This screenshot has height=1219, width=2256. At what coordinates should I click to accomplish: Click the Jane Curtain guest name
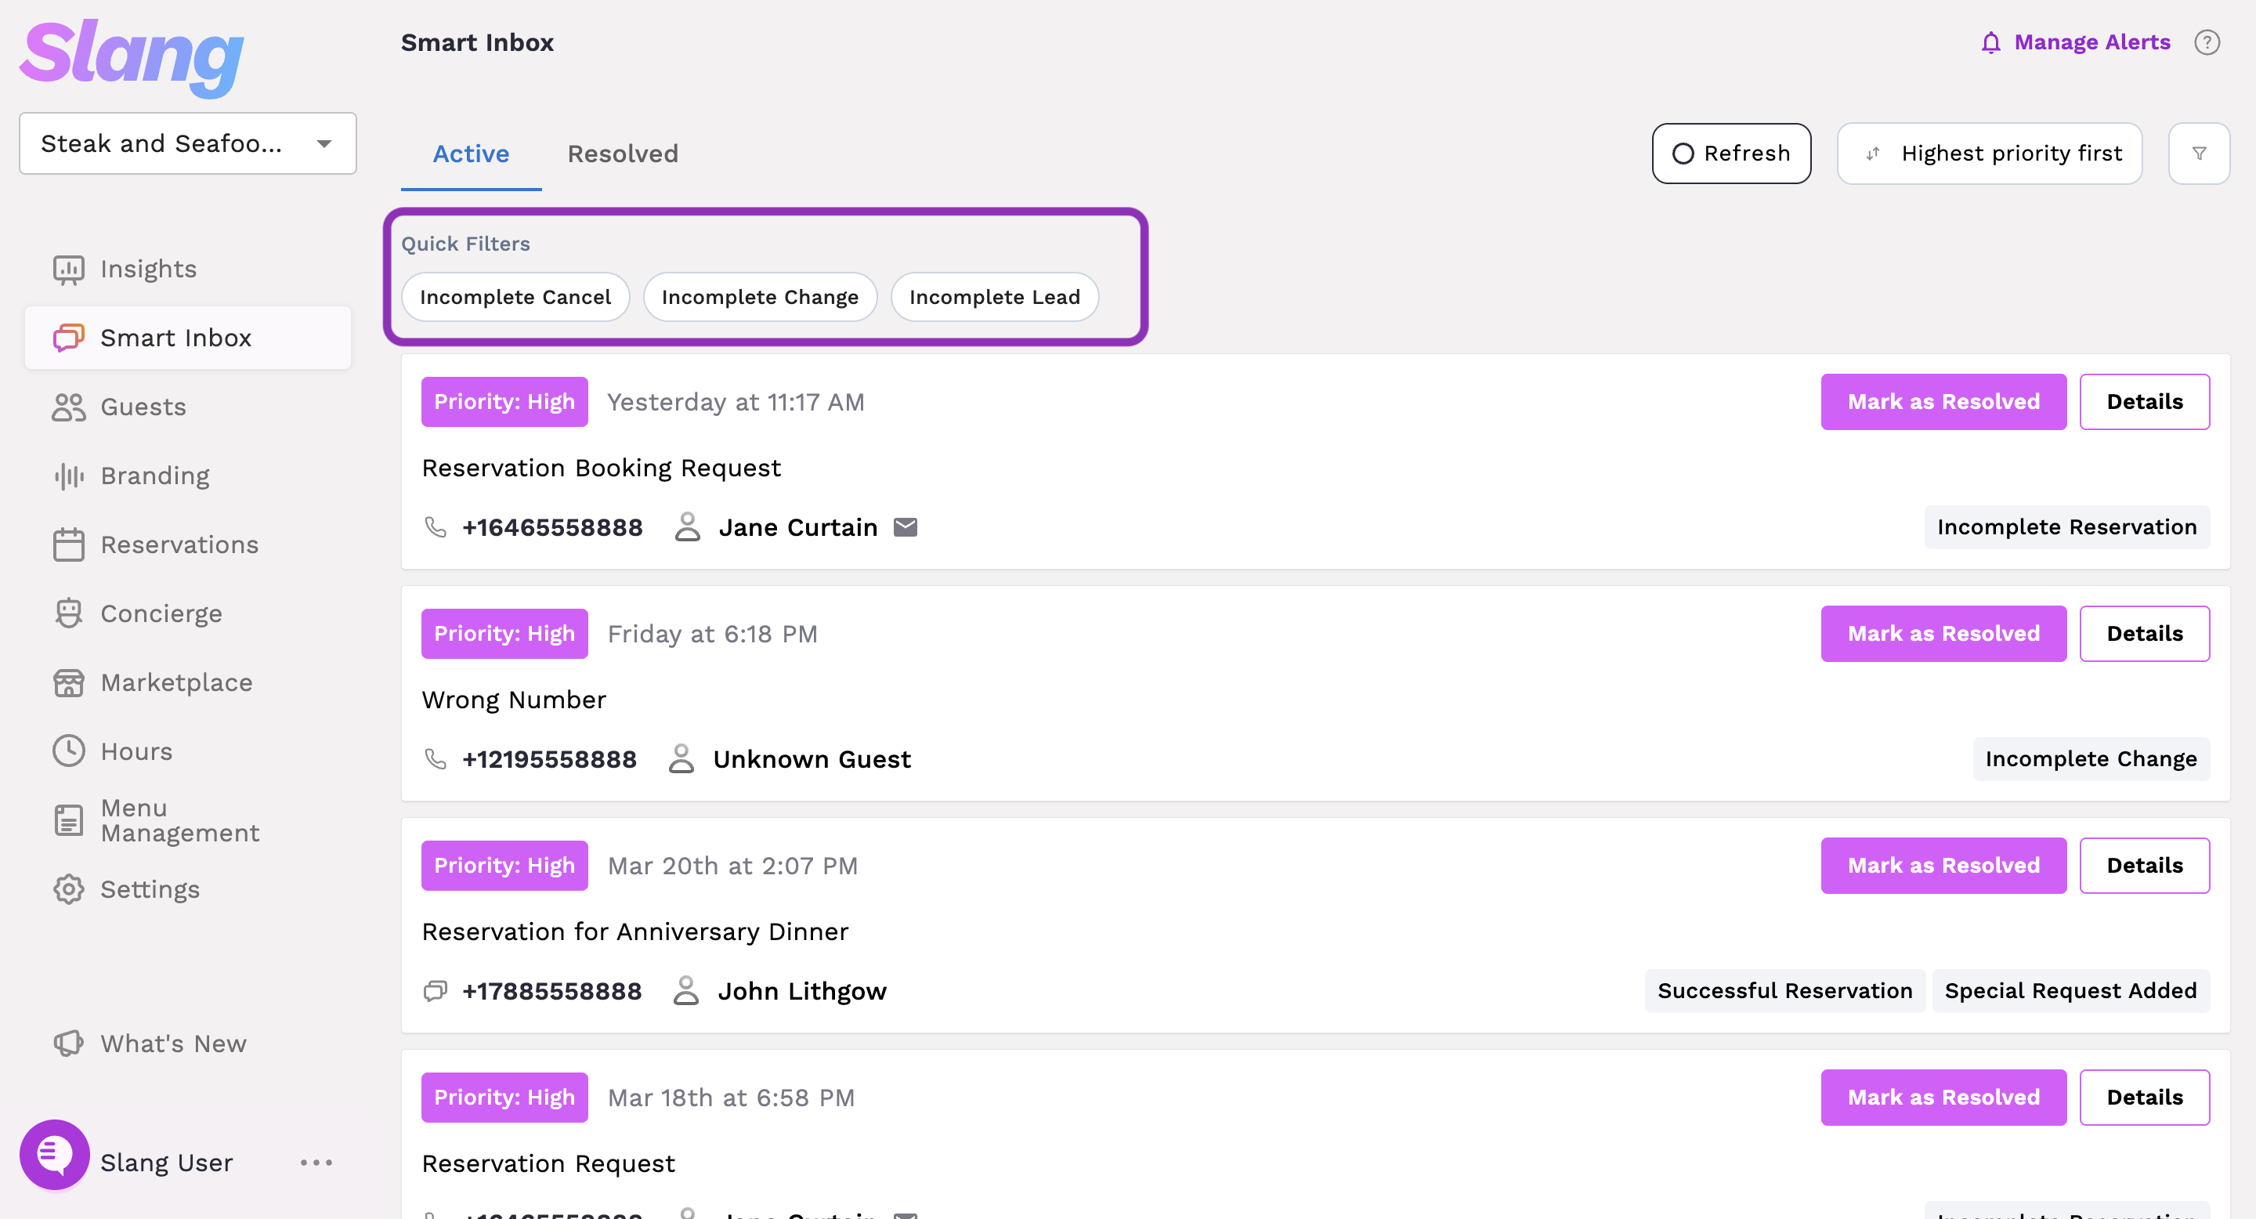pos(798,527)
